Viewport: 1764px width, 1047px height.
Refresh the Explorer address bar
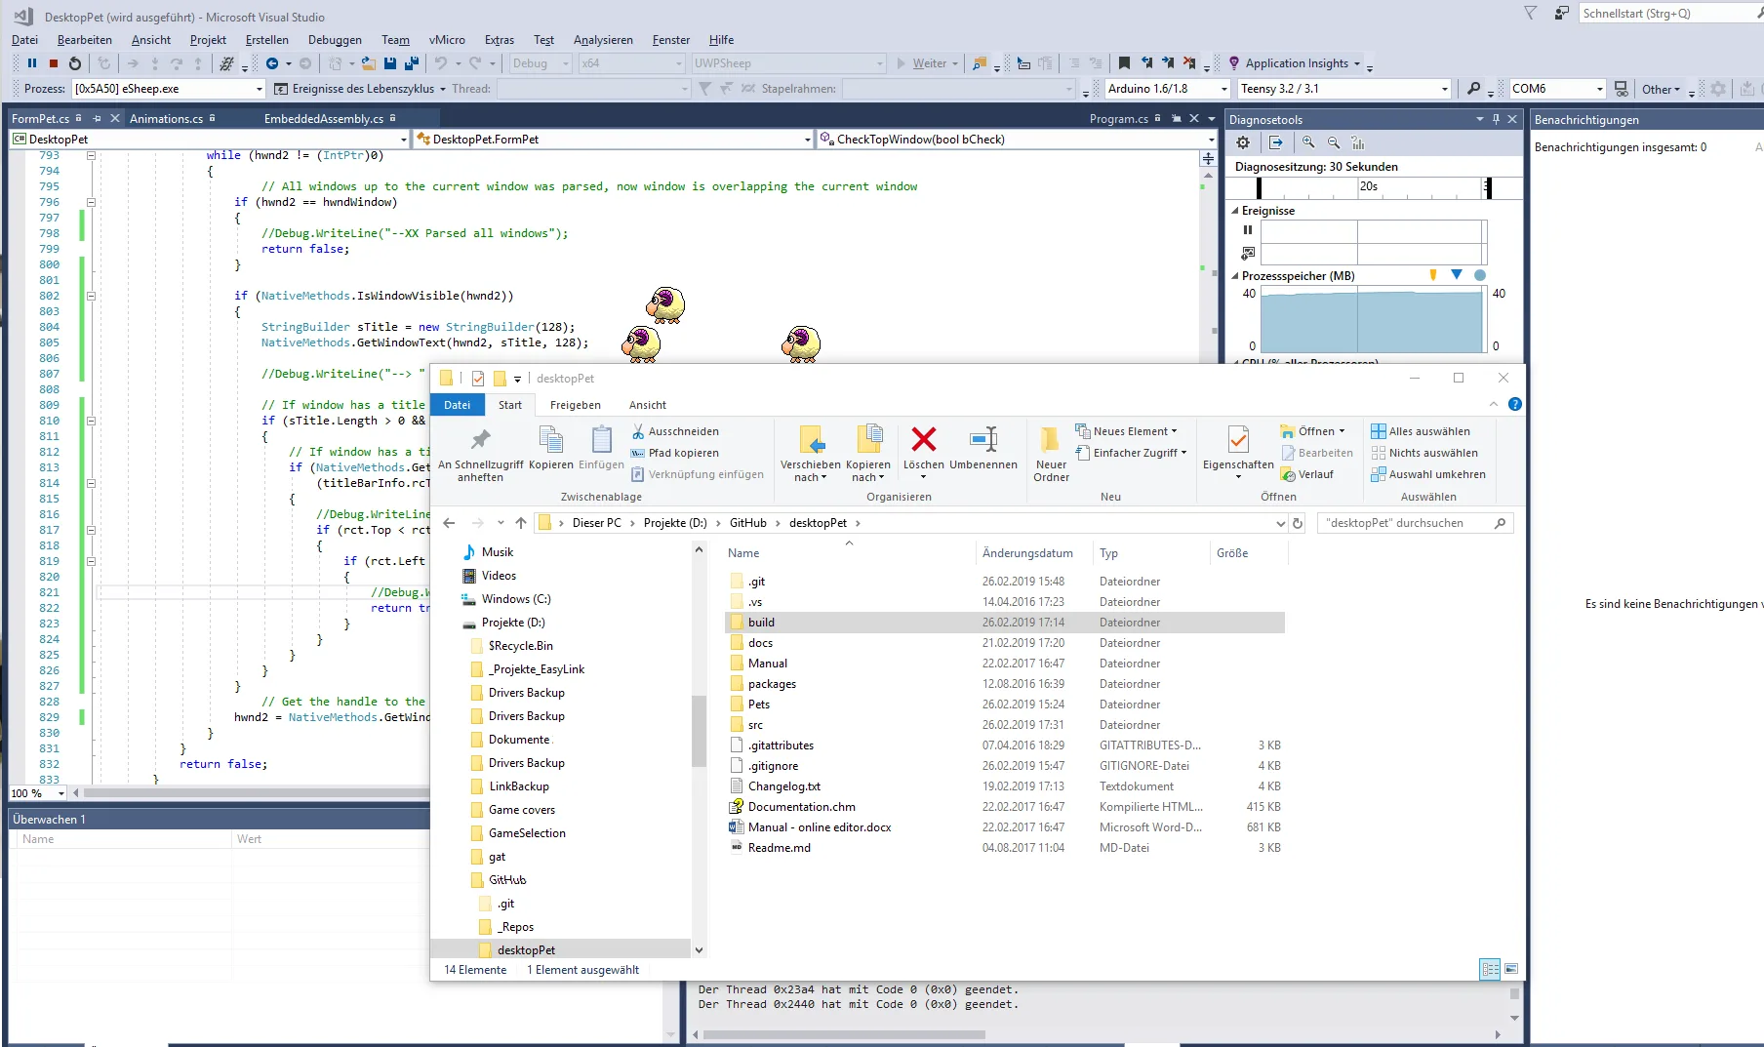[1298, 523]
